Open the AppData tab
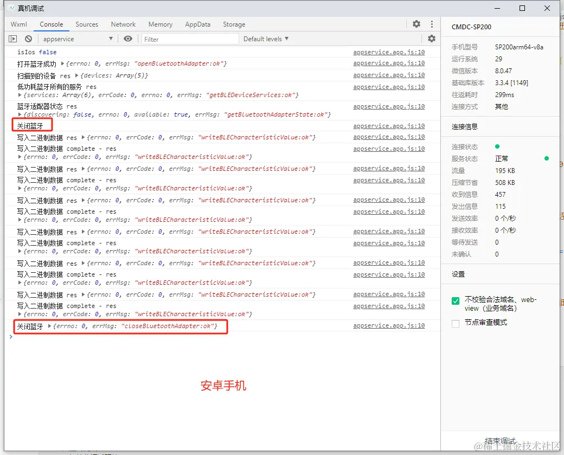564x455 pixels. [x=197, y=24]
